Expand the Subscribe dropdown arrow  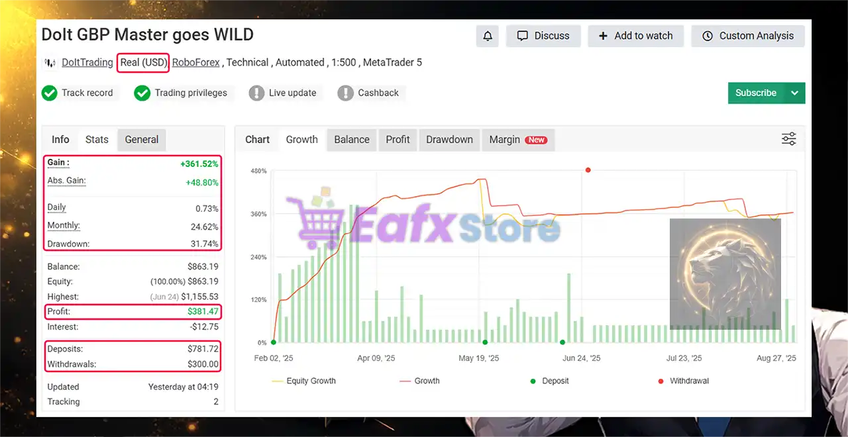click(795, 93)
